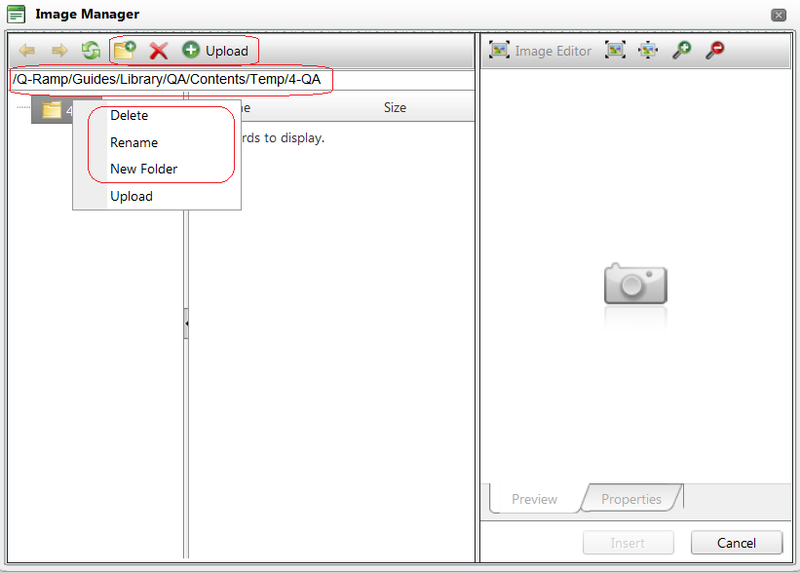Collapse the folder tree pane splitter arrow
The height and width of the screenshot is (573, 800).
(186, 324)
